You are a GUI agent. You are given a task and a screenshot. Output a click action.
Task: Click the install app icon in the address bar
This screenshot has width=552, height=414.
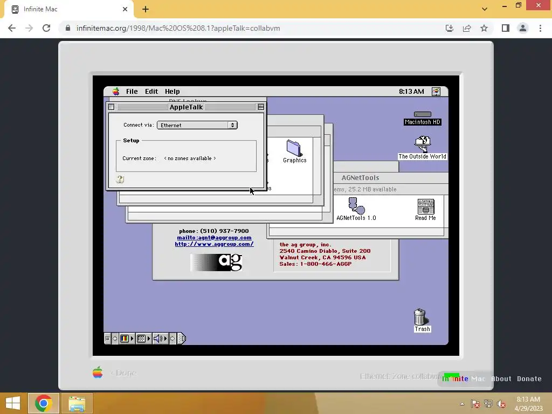click(x=449, y=28)
